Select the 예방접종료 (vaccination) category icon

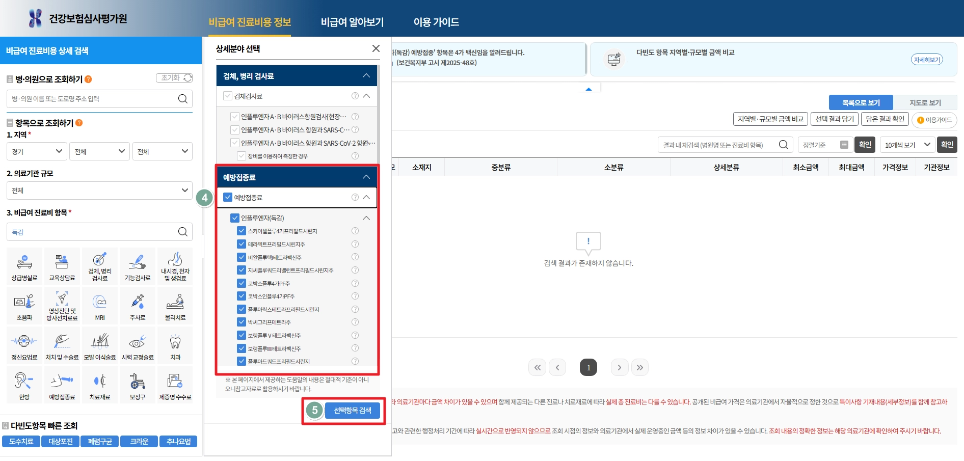pos(62,384)
